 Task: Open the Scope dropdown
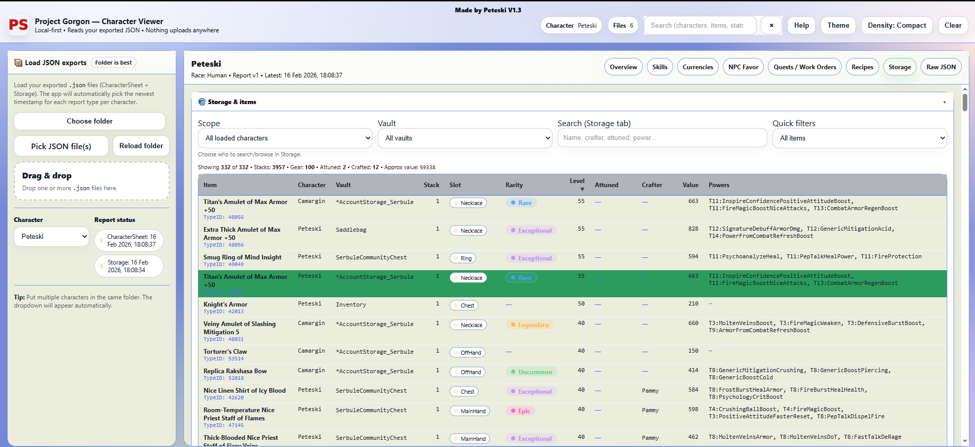285,138
